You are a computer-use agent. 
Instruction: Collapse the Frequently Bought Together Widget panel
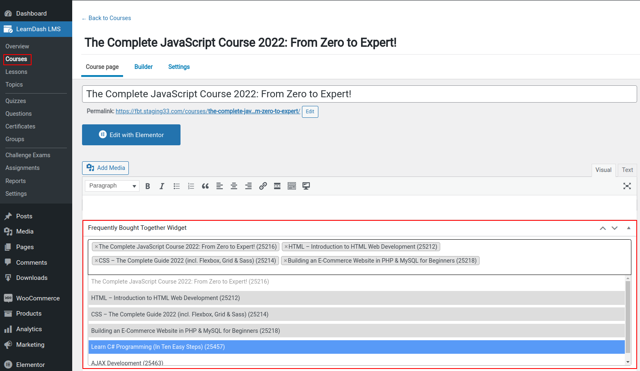pyautogui.click(x=629, y=228)
